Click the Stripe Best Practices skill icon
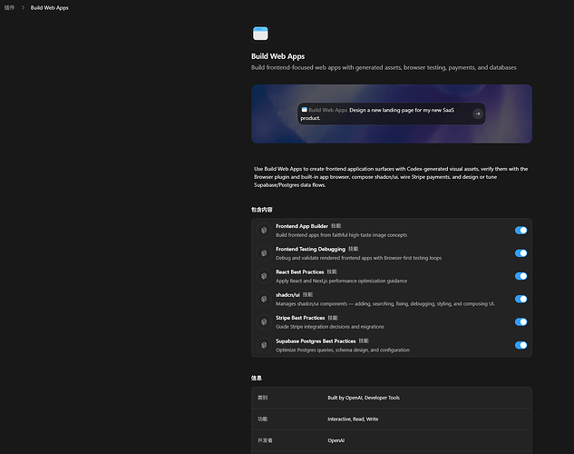This screenshot has width=574, height=454. coord(264,321)
